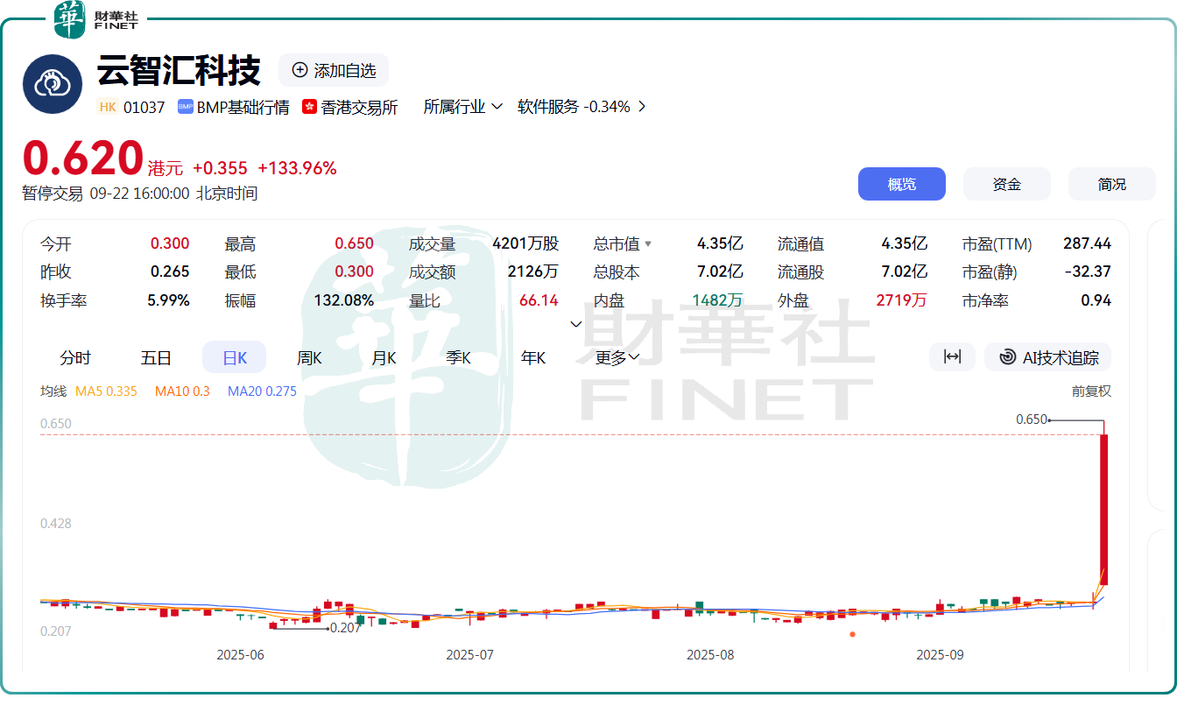The image size is (1177, 712).
Task: Click the MA10 0.3 indicator
Action: point(182,391)
